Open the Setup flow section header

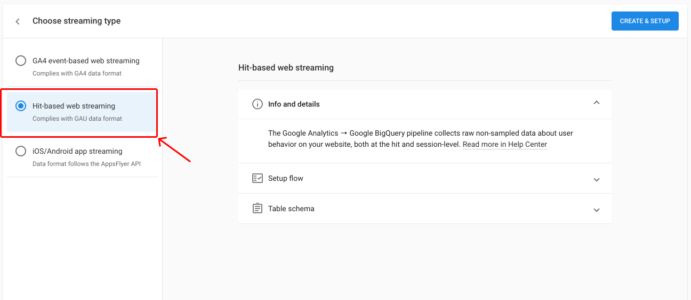point(425,178)
